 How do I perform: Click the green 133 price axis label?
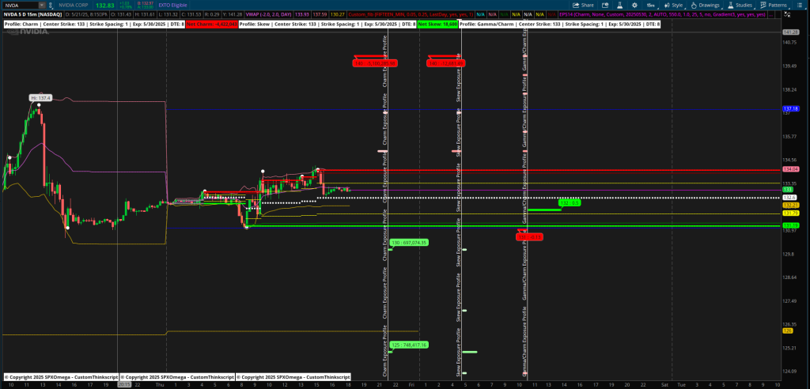tap(787, 190)
